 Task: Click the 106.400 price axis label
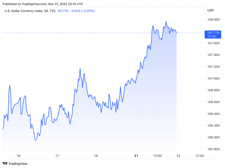213,114
